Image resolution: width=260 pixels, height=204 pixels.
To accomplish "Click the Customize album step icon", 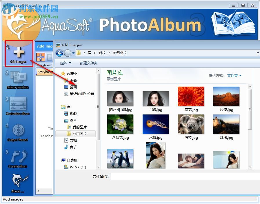I will point(17,104).
